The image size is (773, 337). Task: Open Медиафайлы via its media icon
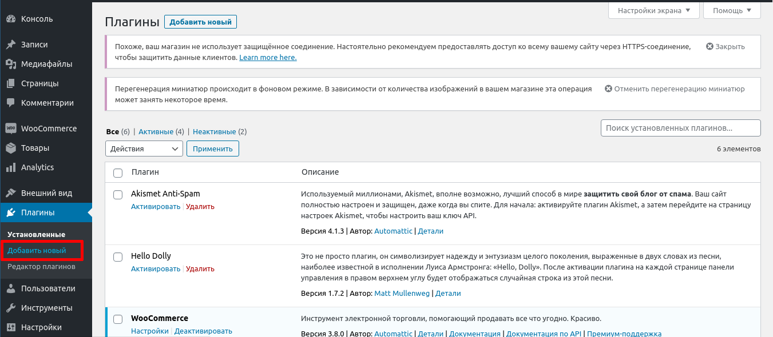click(x=10, y=64)
